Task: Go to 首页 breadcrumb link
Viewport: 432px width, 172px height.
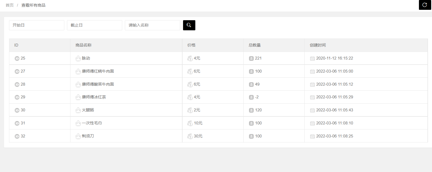Action: coord(10,5)
